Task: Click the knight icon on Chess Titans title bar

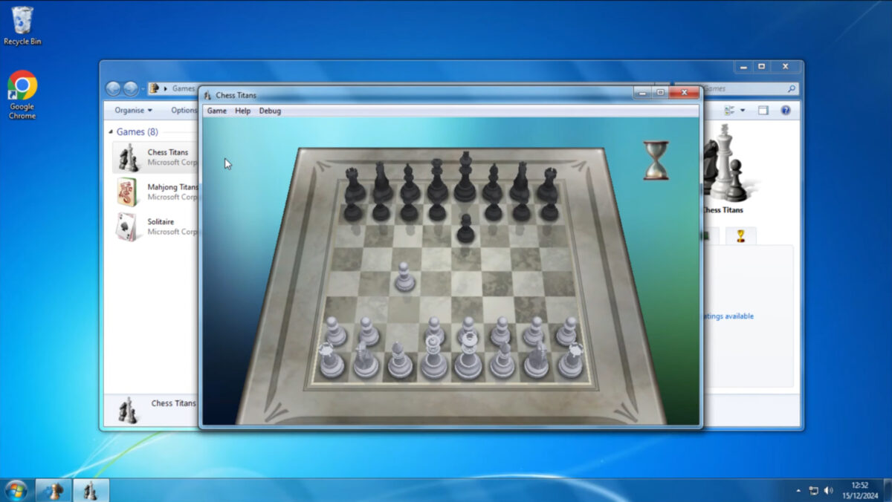Action: pyautogui.click(x=209, y=94)
